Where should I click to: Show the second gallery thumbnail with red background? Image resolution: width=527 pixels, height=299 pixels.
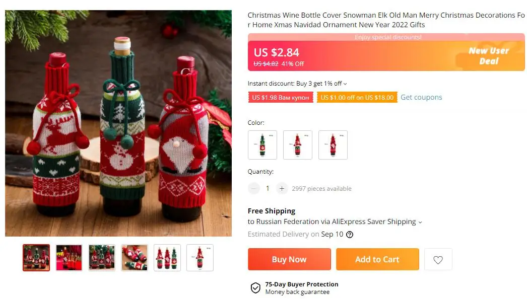pos(69,258)
